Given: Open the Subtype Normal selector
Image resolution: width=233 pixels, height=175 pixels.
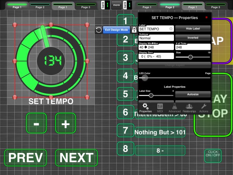Looking at the screenshot, I should click(156, 38).
